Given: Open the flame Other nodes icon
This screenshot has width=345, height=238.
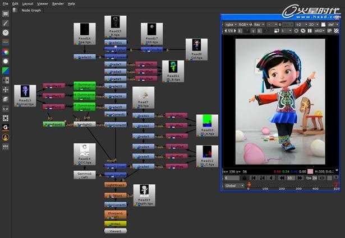Looking at the screenshot, I should click(x=6, y=137).
